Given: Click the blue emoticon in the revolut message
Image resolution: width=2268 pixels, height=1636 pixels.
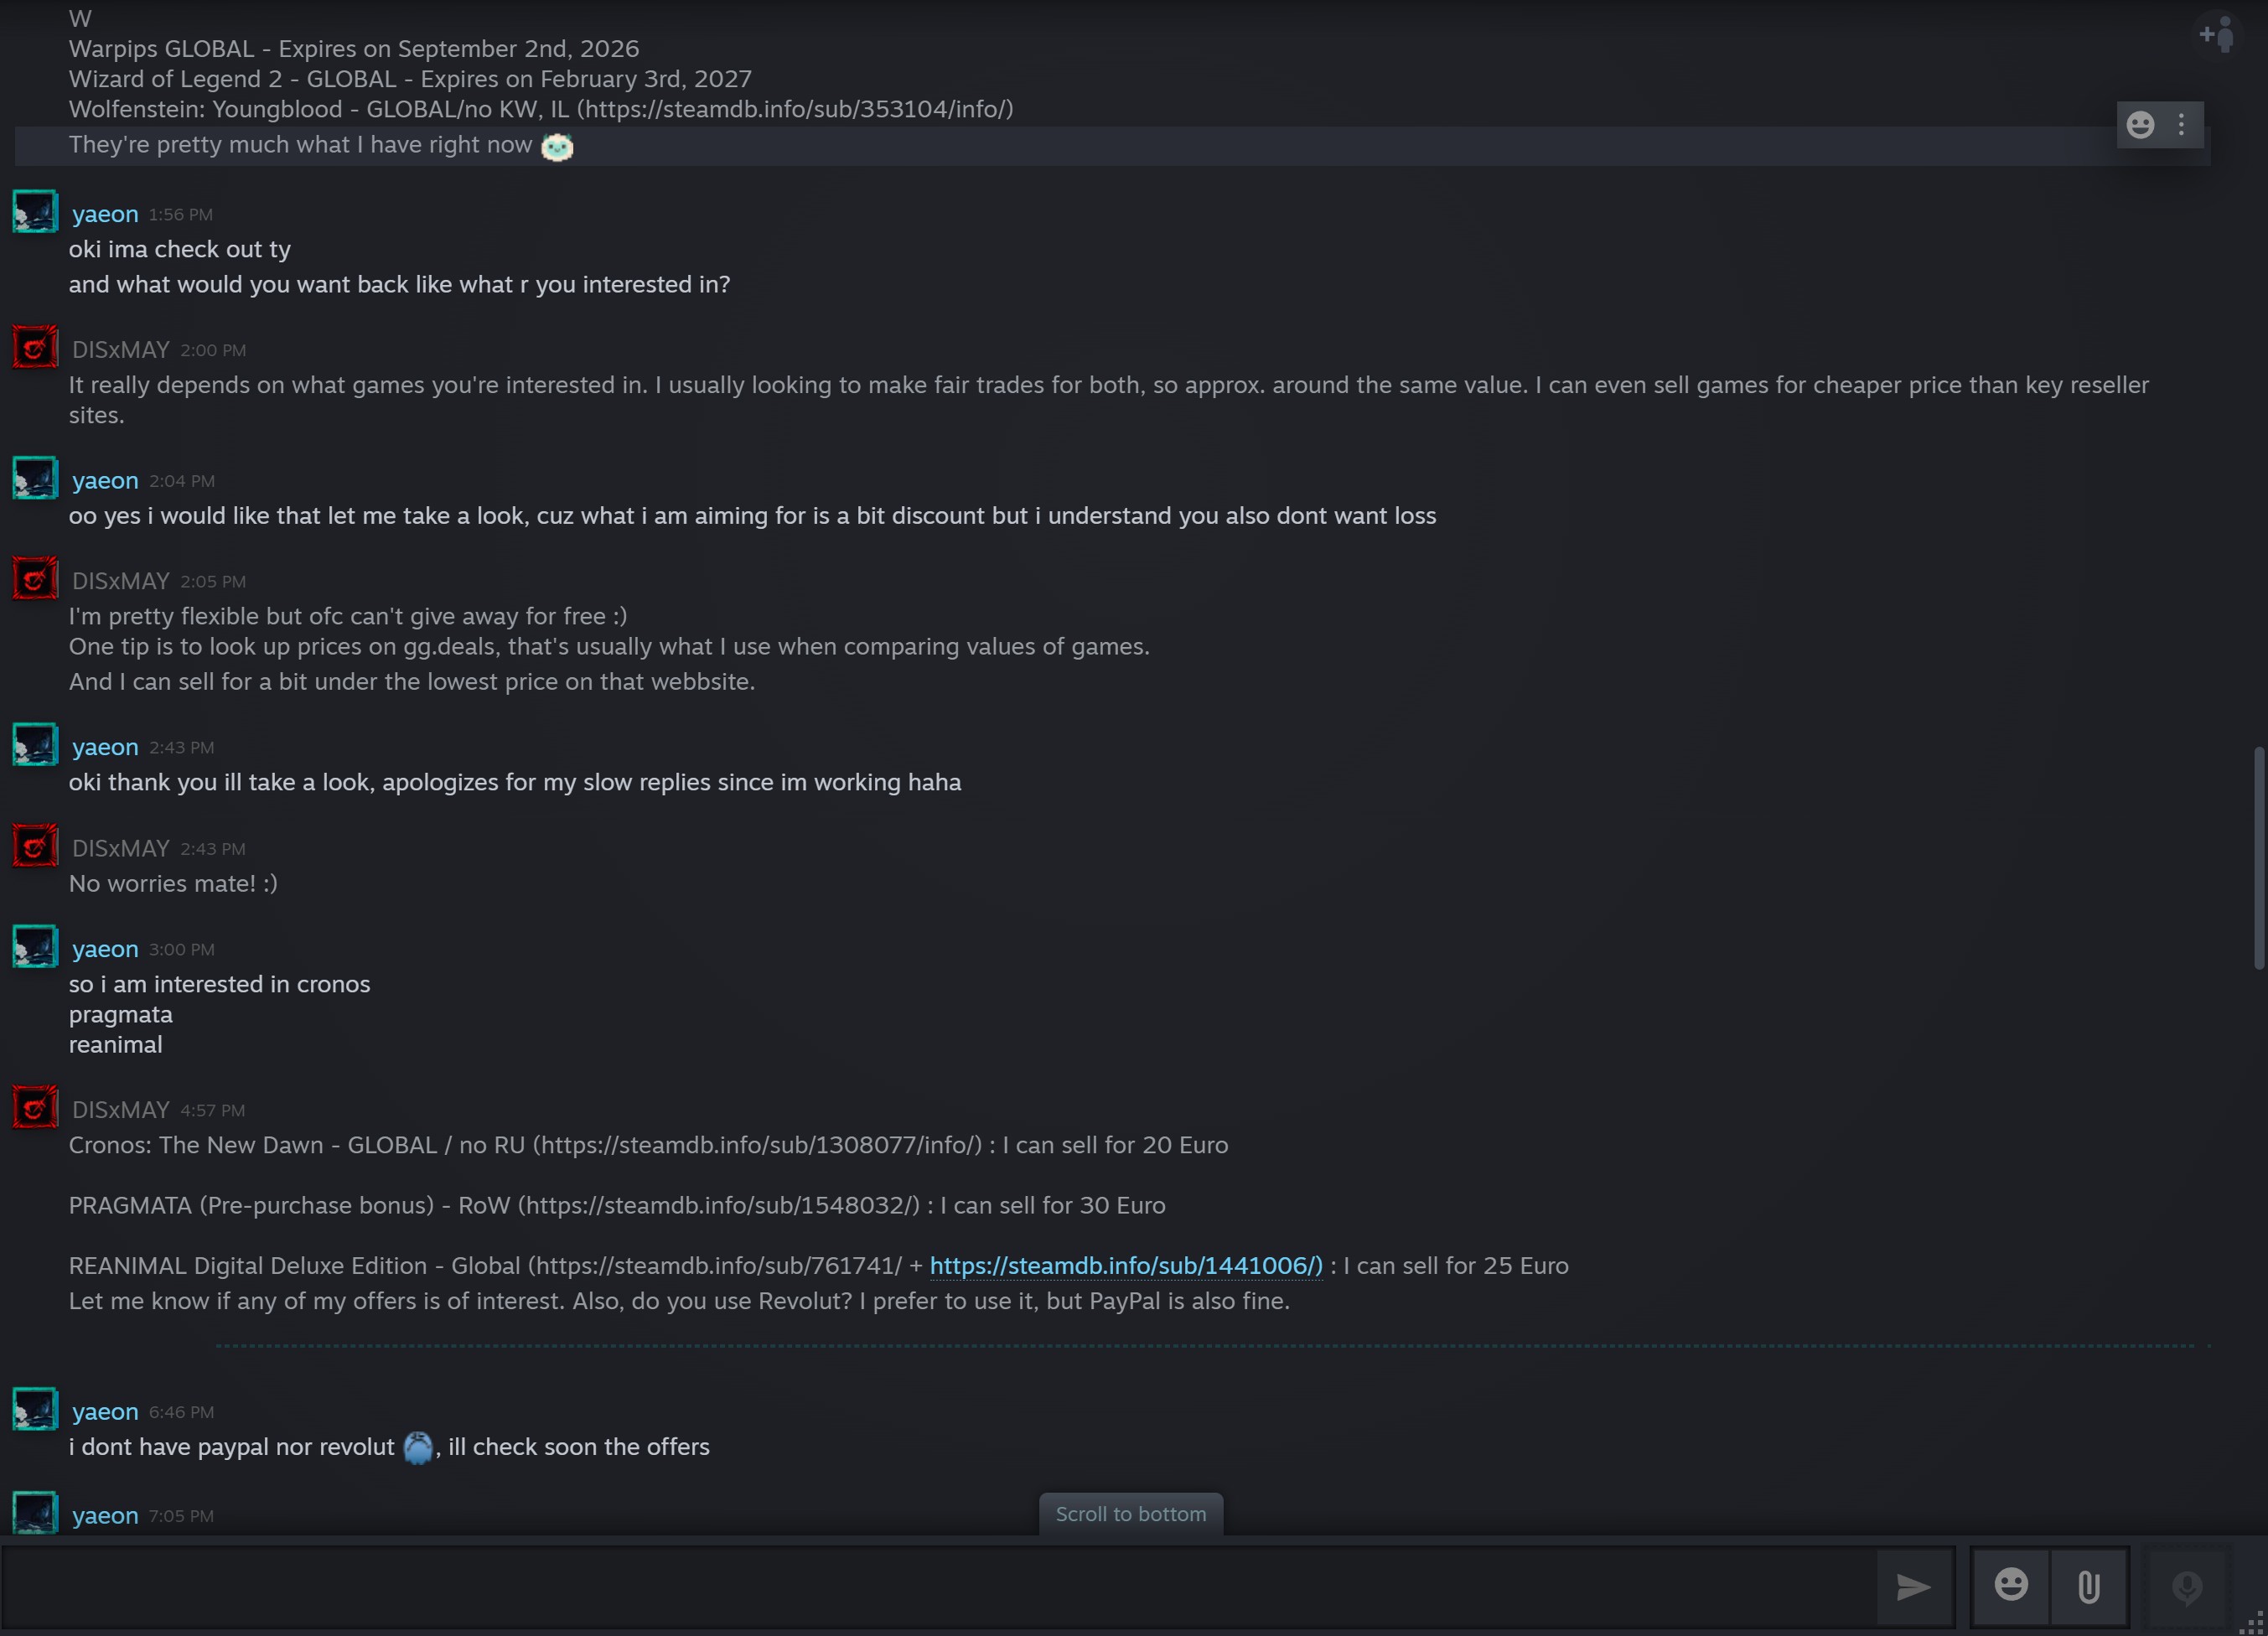Looking at the screenshot, I should coord(418,1447).
